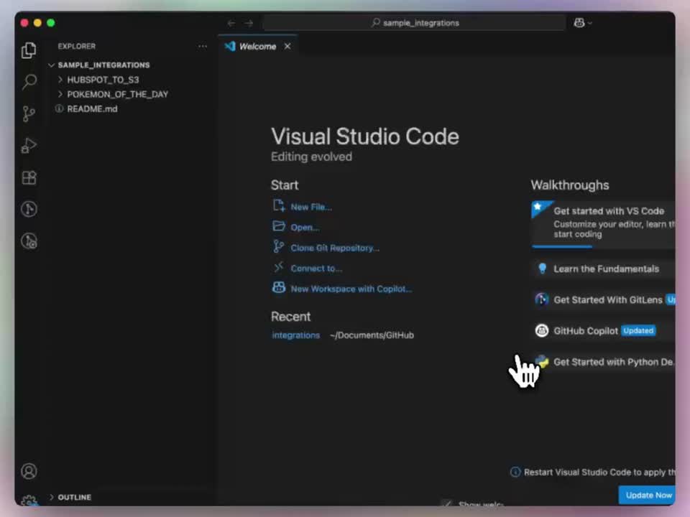Open Learn the Fundamentals walkthrough
The image size is (690, 517).
click(603, 269)
